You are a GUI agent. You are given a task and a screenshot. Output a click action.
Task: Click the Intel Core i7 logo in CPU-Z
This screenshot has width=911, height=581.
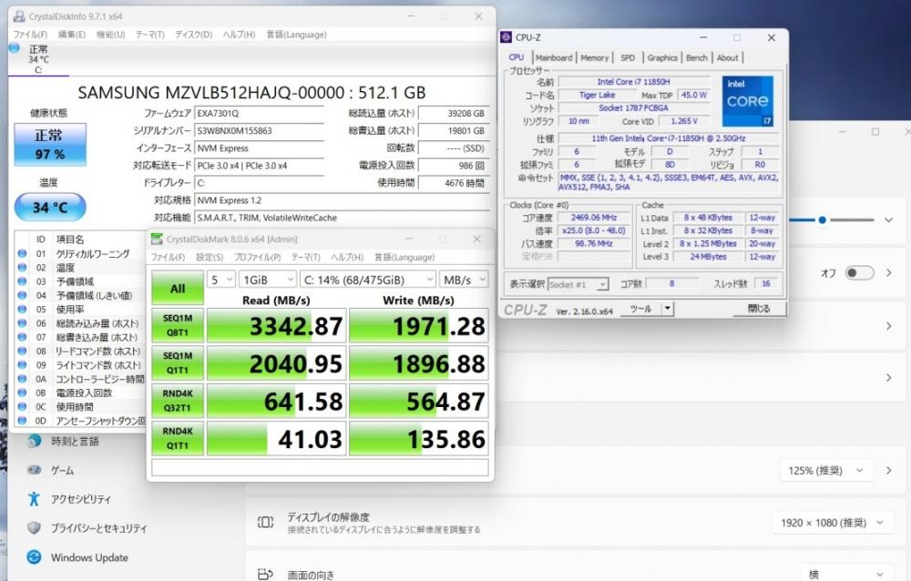click(747, 101)
